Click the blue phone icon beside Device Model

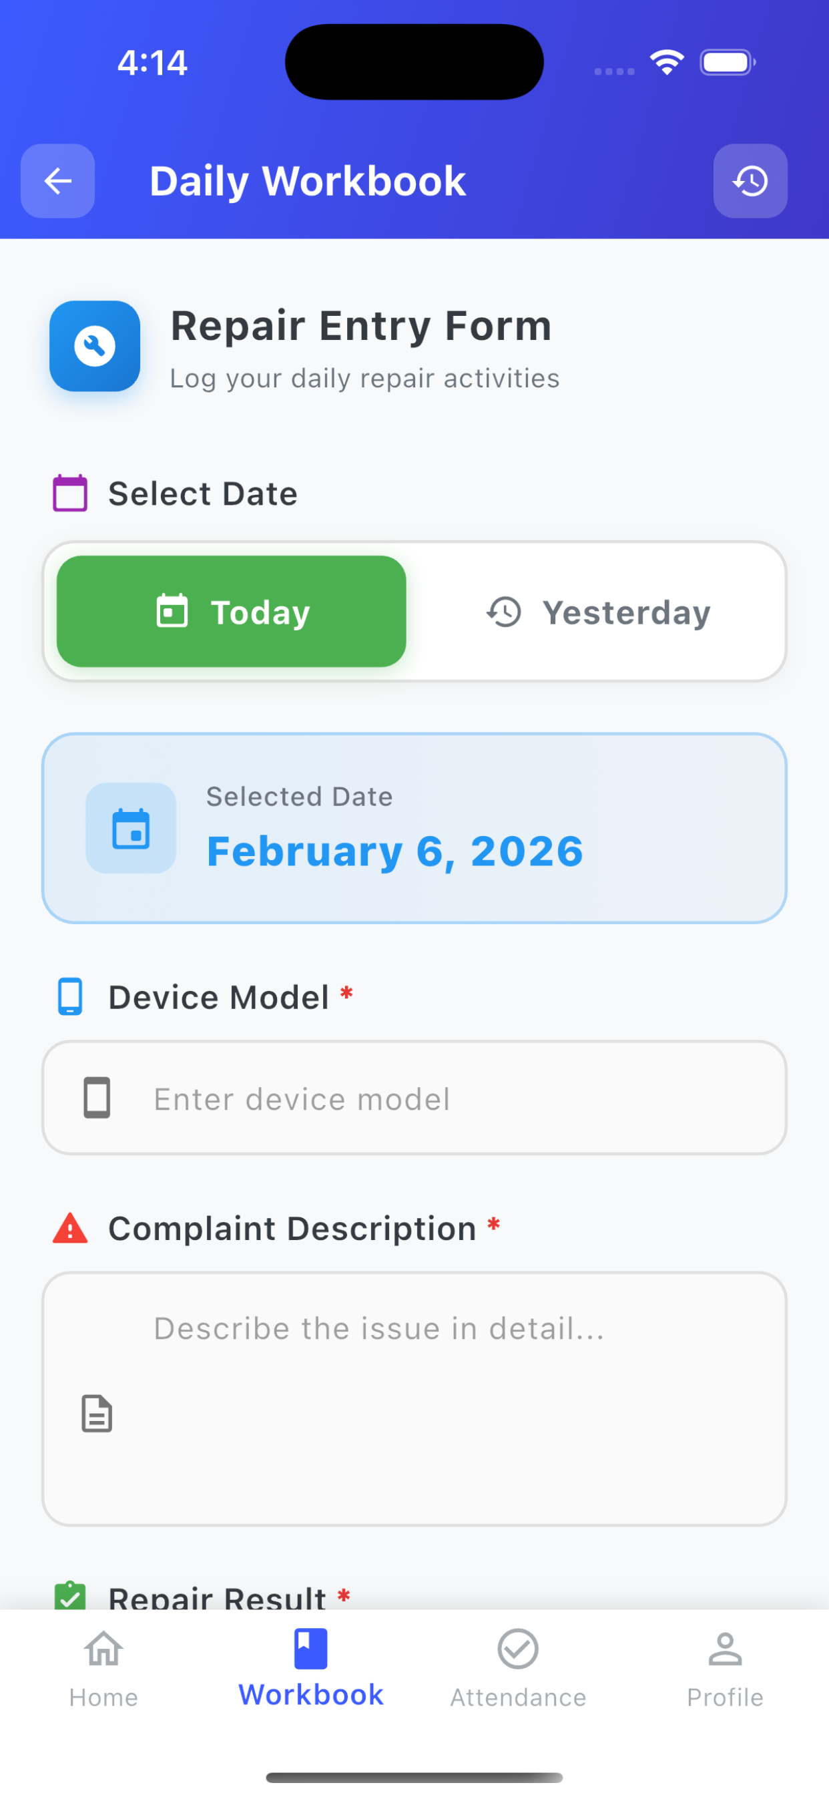coord(69,997)
